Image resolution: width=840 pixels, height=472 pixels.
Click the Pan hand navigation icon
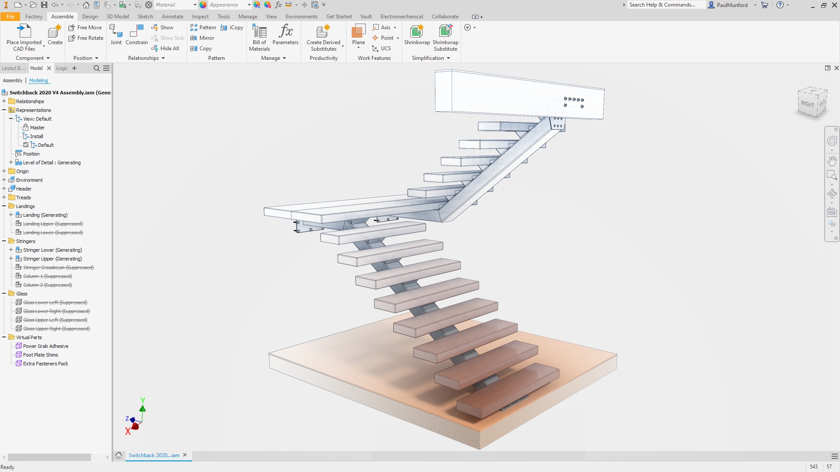[832, 160]
